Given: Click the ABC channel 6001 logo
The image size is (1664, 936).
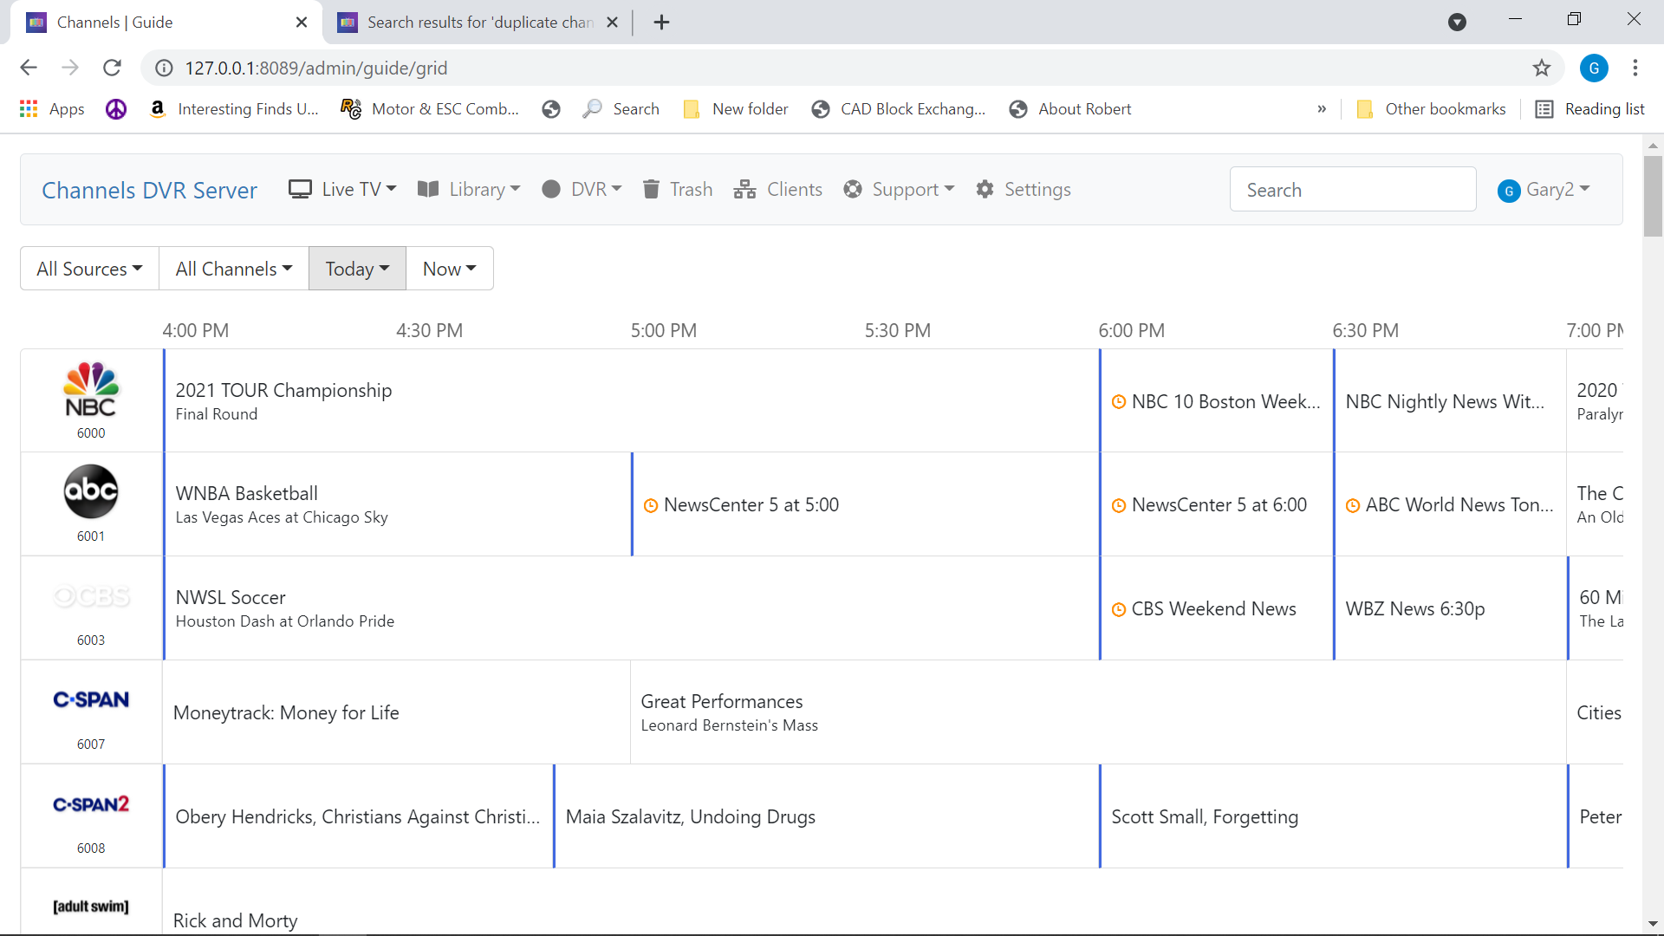Looking at the screenshot, I should point(91,491).
